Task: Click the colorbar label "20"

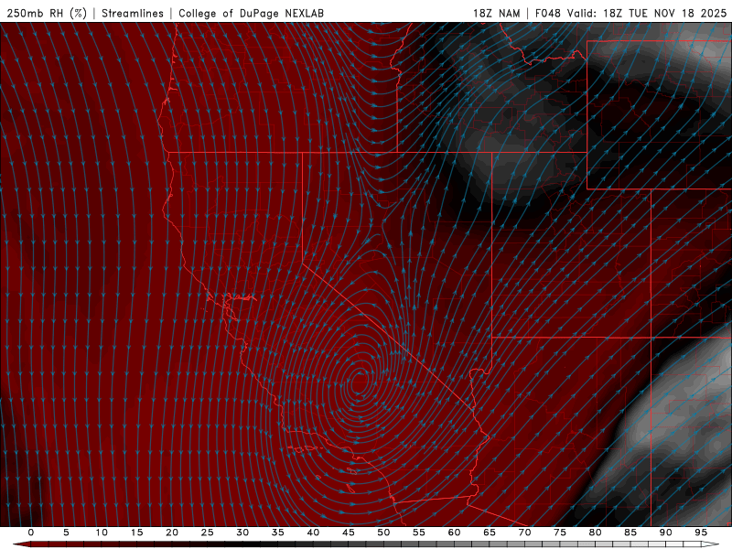Action: click(172, 533)
